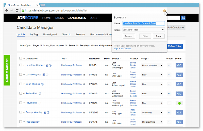Follow the sign in to Chrome link
The image size is (203, 131).
click(x=123, y=49)
